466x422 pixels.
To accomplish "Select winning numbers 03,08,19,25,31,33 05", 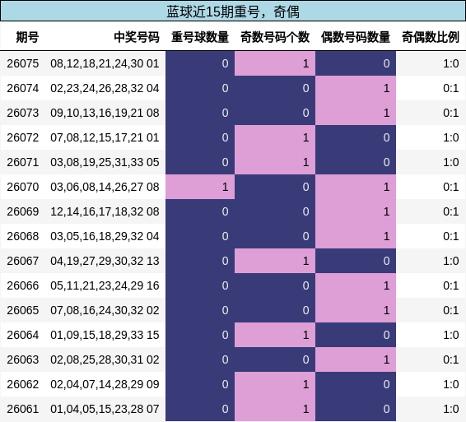I will click(x=105, y=162).
